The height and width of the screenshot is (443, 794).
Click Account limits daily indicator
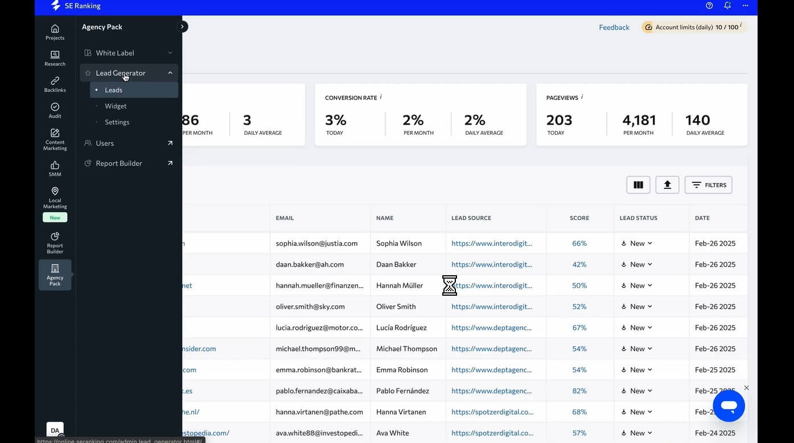(x=694, y=27)
